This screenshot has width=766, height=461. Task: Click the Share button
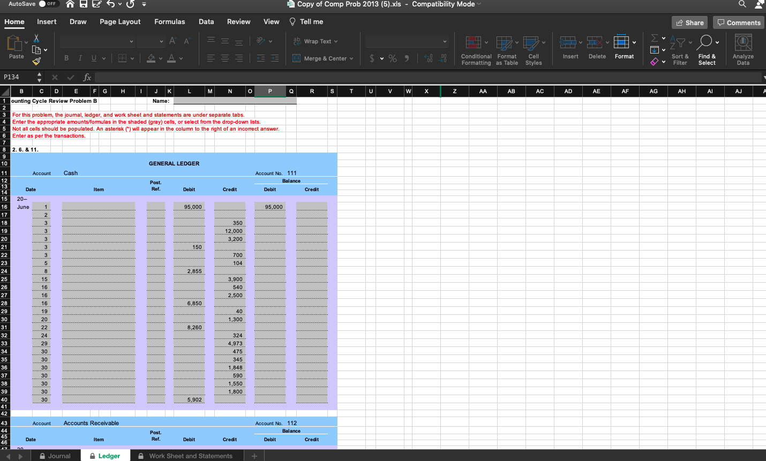[x=690, y=22]
